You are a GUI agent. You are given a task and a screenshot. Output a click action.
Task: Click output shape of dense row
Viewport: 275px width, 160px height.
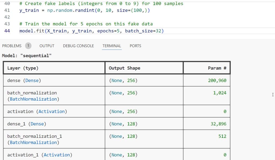click(x=123, y=81)
